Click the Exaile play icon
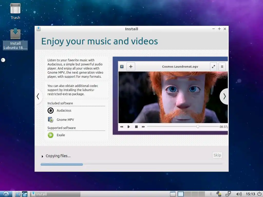263x197 pixels. pyautogui.click(x=51, y=135)
